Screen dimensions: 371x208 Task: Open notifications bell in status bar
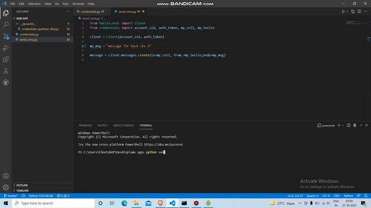(366, 196)
